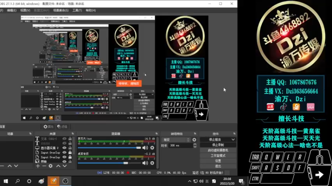
Task: Open 麦克风/Aux audio settings gear
Action: click(x=152, y=148)
